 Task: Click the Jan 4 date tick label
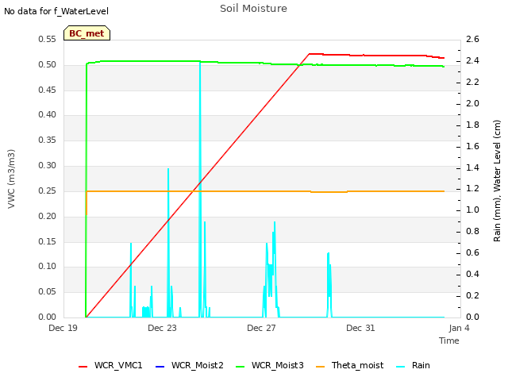pyautogui.click(x=459, y=328)
